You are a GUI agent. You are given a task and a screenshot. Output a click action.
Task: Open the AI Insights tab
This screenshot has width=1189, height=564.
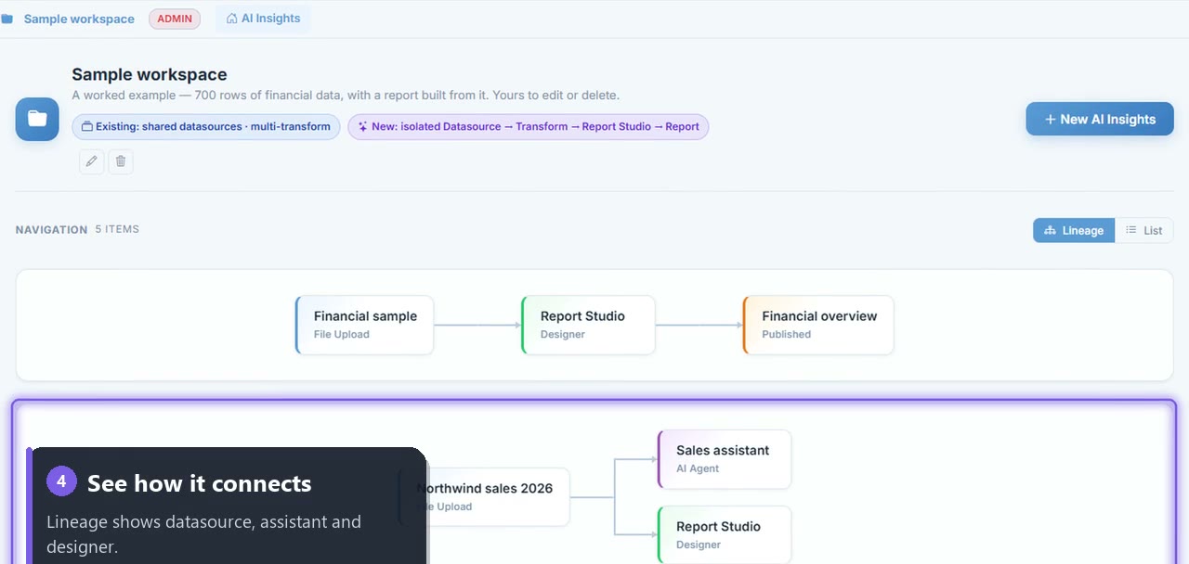point(263,19)
